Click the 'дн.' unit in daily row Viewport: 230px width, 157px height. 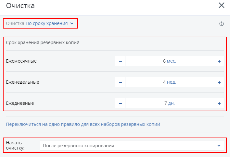[x=171, y=103]
